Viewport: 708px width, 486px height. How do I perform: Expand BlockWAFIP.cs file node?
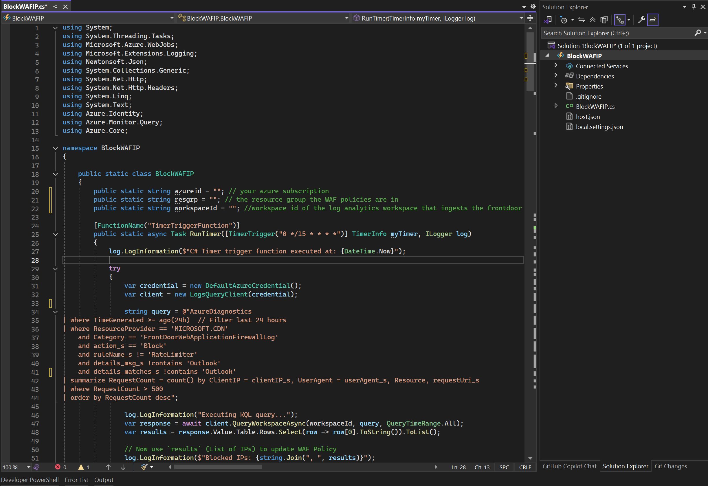click(556, 106)
